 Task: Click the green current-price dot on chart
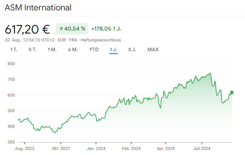(x=232, y=93)
